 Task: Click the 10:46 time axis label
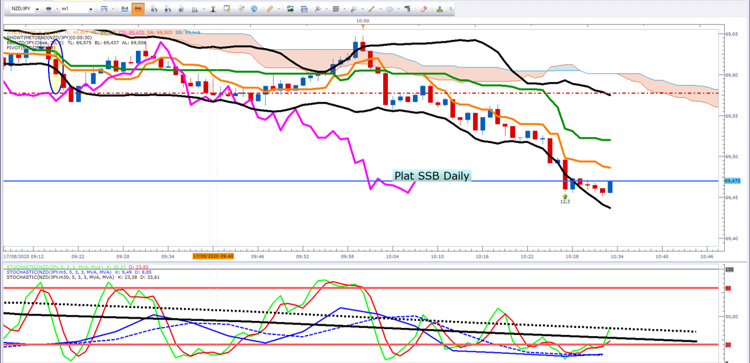(707, 256)
